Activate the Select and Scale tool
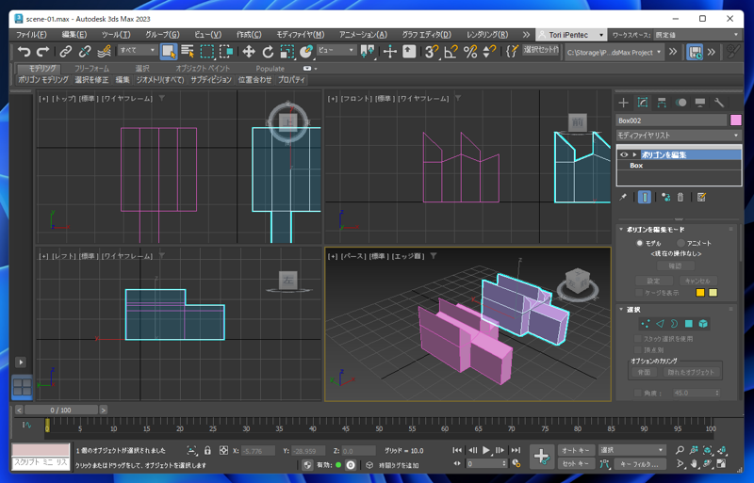 pos(287,51)
